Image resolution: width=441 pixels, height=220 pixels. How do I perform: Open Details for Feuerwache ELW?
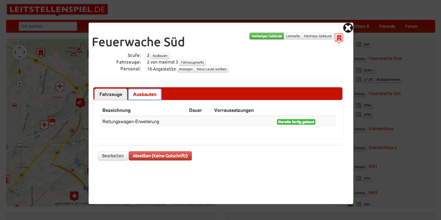click(359, 59)
